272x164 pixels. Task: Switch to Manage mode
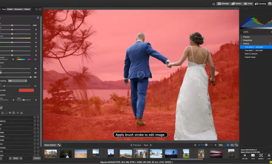223,3
